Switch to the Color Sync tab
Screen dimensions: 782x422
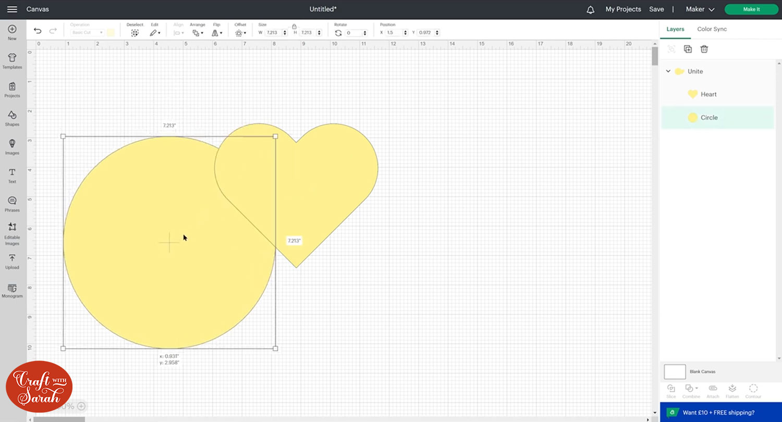712,29
